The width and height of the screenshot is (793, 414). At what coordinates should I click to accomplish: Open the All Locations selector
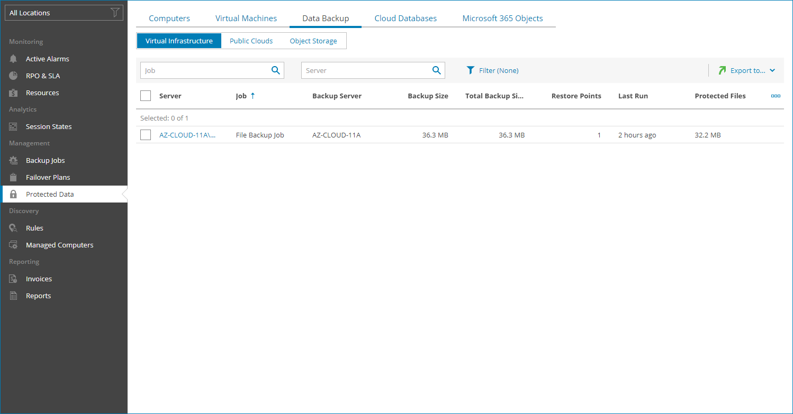pos(64,13)
